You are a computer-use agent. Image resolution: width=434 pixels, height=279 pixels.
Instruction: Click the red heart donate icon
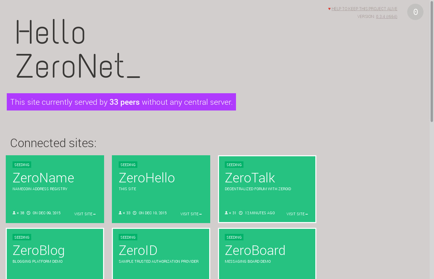tap(329, 9)
